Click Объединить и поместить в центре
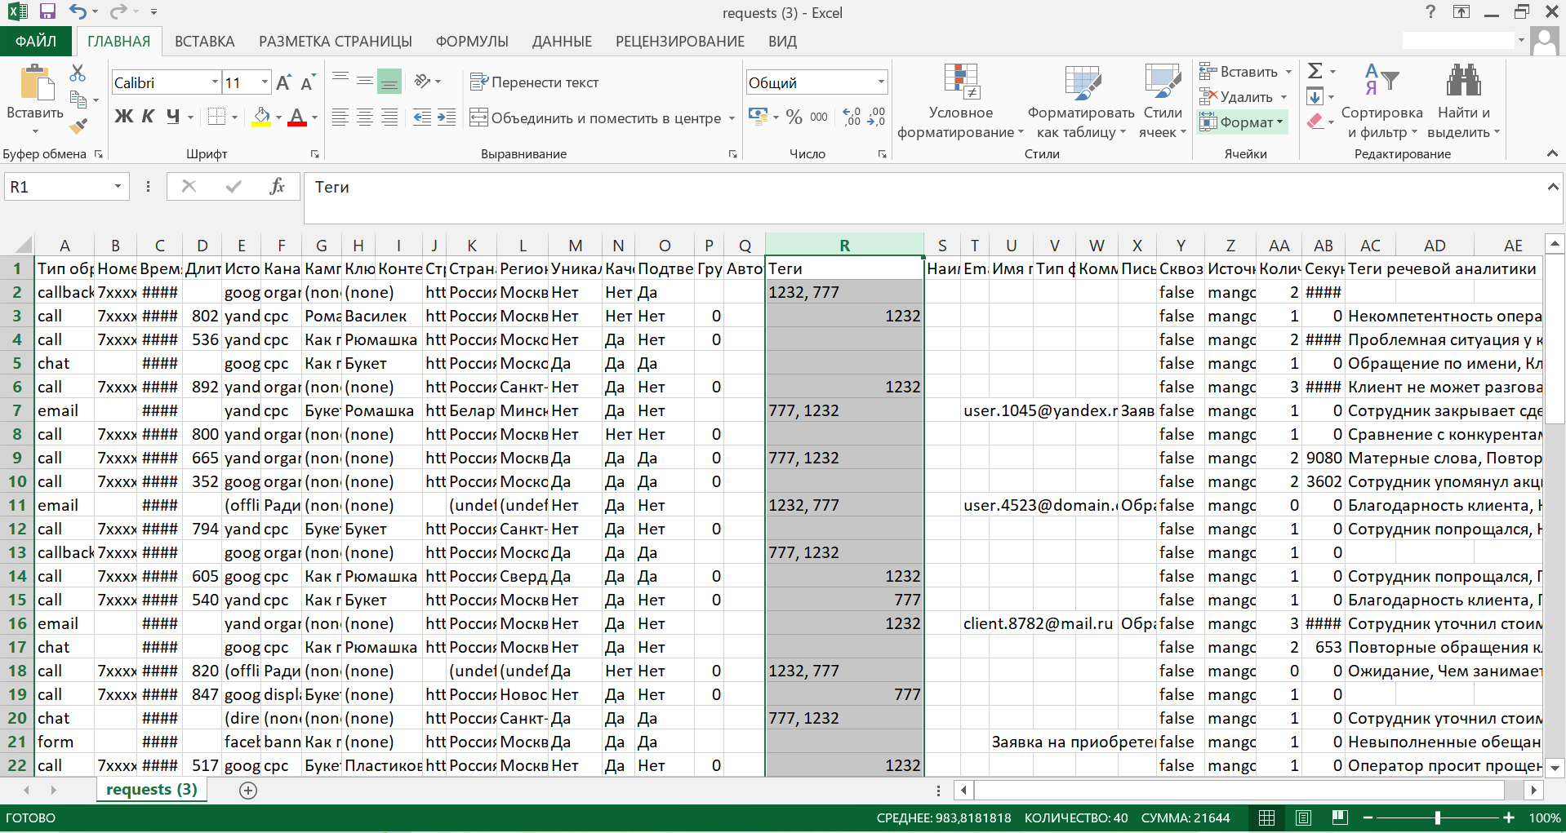 click(595, 117)
